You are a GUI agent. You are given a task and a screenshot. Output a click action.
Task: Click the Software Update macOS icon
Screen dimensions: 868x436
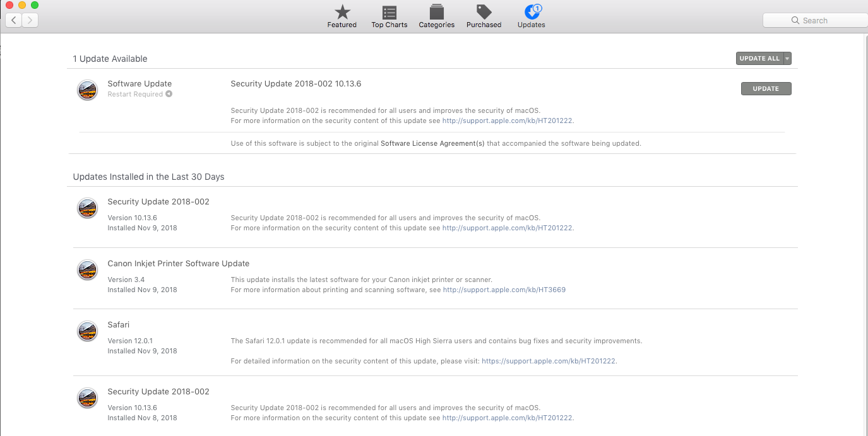click(x=87, y=90)
